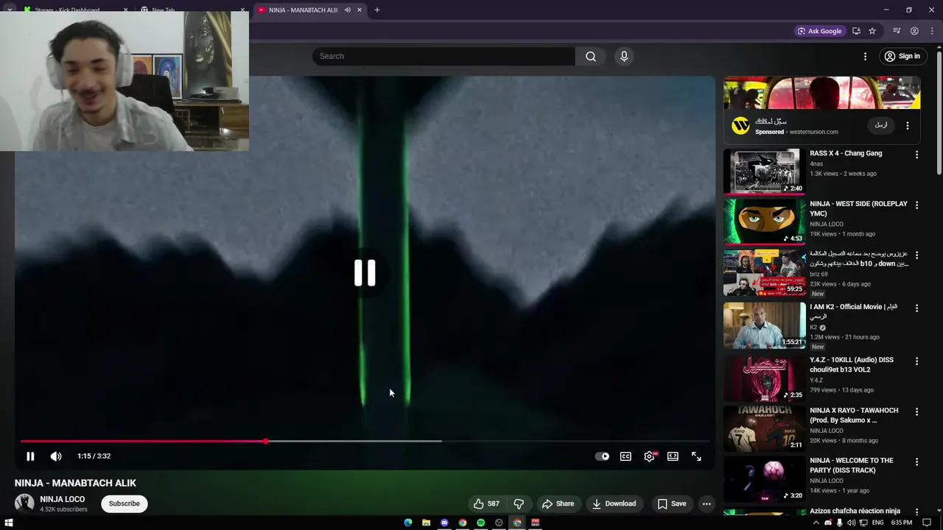This screenshot has width=943, height=530.
Task: Open Western Union sponsored ad options
Action: 908,126
